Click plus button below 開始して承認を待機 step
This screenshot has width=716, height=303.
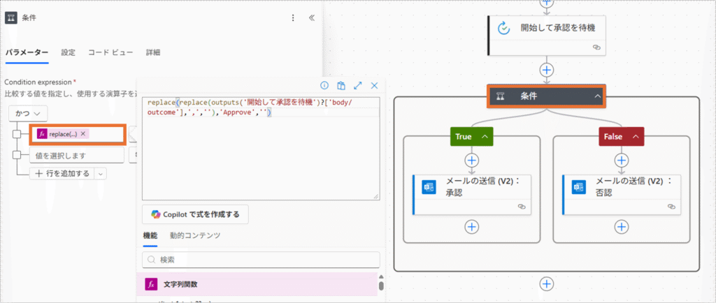pyautogui.click(x=547, y=70)
